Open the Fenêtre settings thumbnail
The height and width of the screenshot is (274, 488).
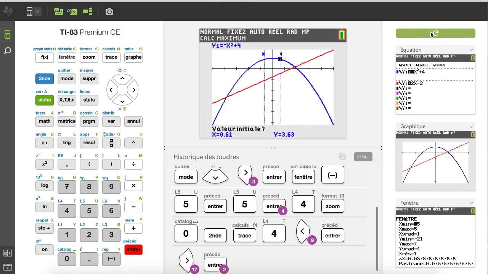click(435, 237)
